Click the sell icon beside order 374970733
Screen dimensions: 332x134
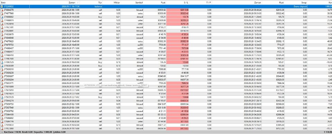pos(2,45)
